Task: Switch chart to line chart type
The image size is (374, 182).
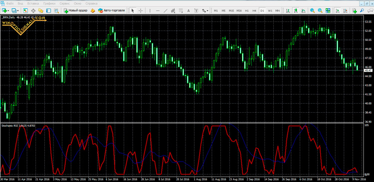Action: coord(303,11)
